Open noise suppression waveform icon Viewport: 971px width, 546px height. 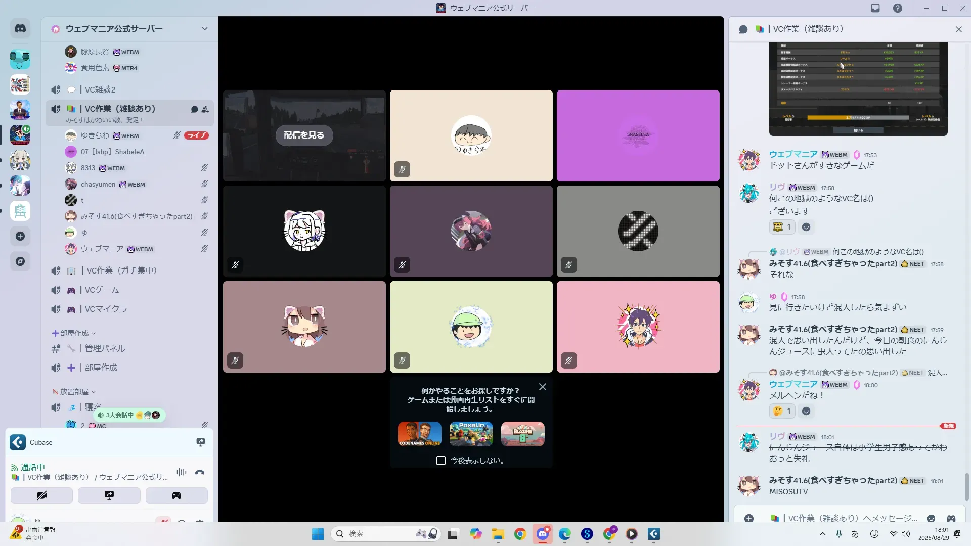(x=182, y=473)
